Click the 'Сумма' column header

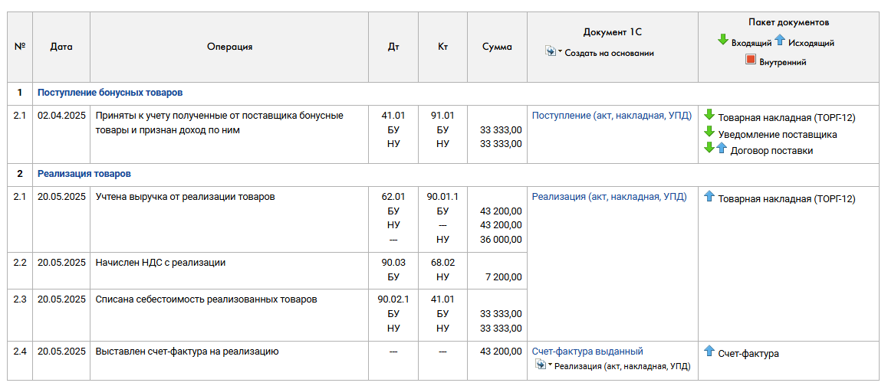(x=497, y=47)
